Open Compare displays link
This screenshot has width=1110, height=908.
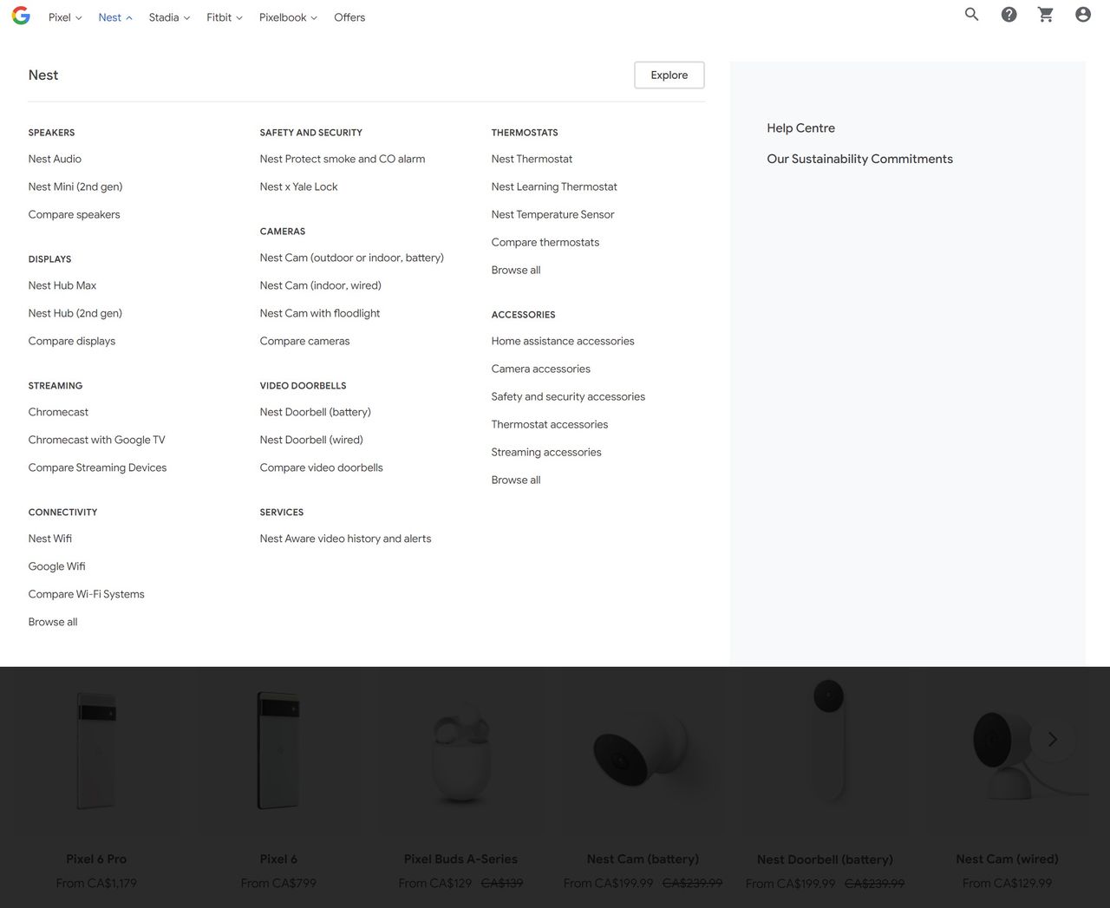(72, 341)
